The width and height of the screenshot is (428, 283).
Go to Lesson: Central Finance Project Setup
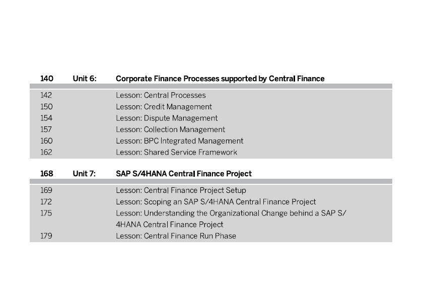(181, 190)
